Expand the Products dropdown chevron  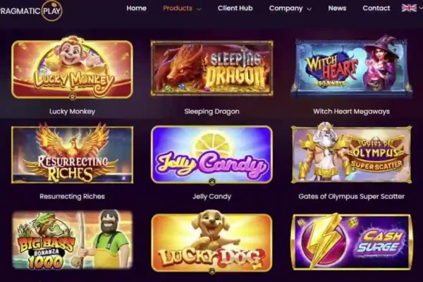[x=199, y=9]
